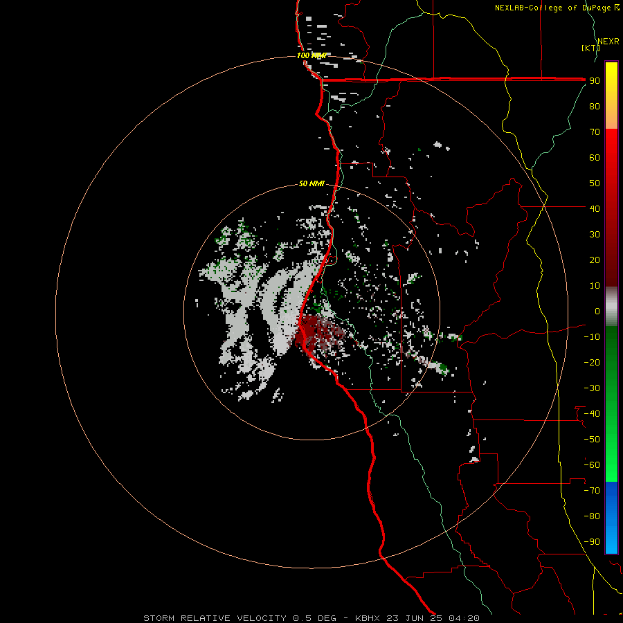Select the positive 30 knots scale label
Image resolution: width=623 pixels, height=623 pixels.
pyautogui.click(x=595, y=235)
